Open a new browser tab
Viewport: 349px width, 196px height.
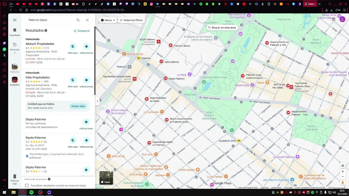pyautogui.click(x=319, y=4)
